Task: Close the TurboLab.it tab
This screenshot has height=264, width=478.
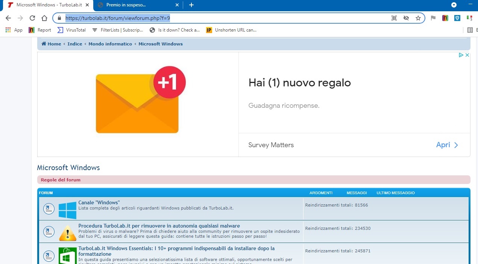Action: click(88, 5)
